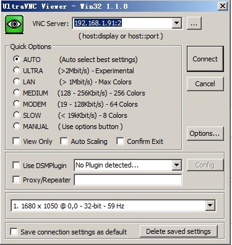Viewport: 232px width, 245px height.
Task: Click the 'VNC Server:' label
Action: pos(51,24)
